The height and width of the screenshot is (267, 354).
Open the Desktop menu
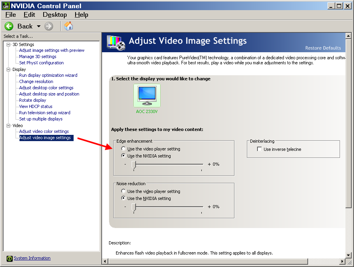click(x=55, y=15)
